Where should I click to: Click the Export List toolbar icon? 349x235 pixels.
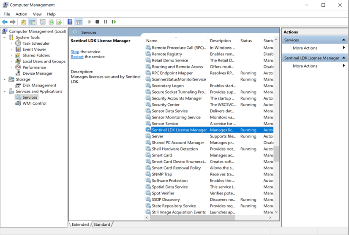59,22
